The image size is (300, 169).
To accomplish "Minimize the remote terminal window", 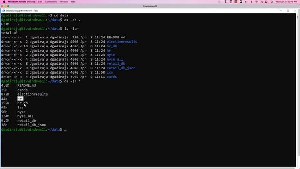I will tap(281, 11).
